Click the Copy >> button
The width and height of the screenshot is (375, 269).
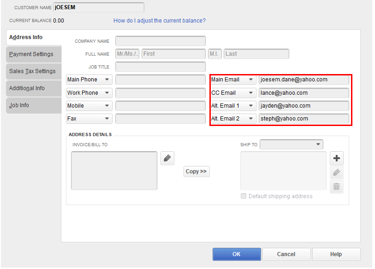[x=196, y=172]
